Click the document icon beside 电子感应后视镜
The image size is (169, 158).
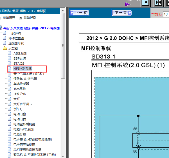10,144
